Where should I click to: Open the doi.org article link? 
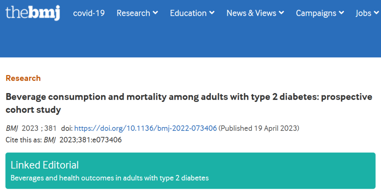(x=145, y=128)
